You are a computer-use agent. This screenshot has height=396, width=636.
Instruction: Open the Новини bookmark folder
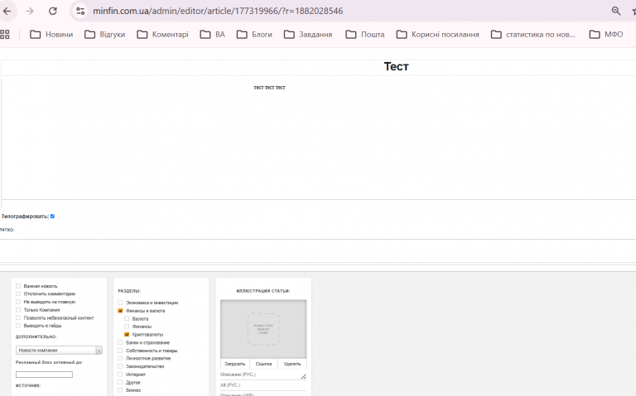click(51, 35)
